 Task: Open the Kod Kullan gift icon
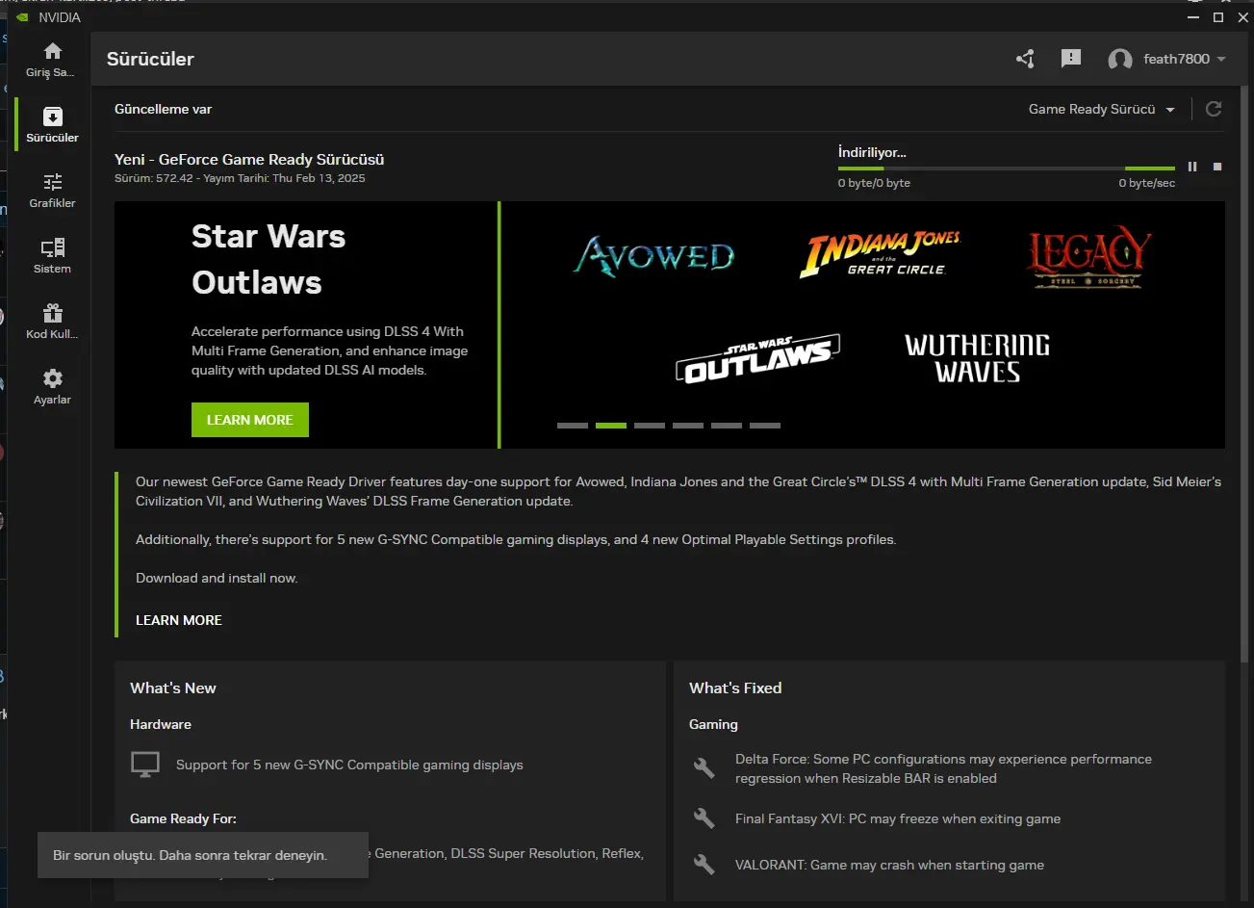[x=53, y=313]
